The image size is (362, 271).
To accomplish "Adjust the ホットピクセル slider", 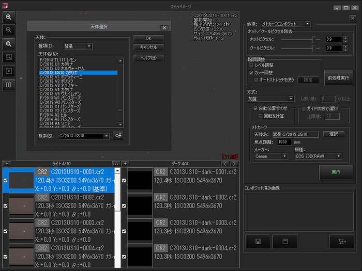I will (x=313, y=39).
